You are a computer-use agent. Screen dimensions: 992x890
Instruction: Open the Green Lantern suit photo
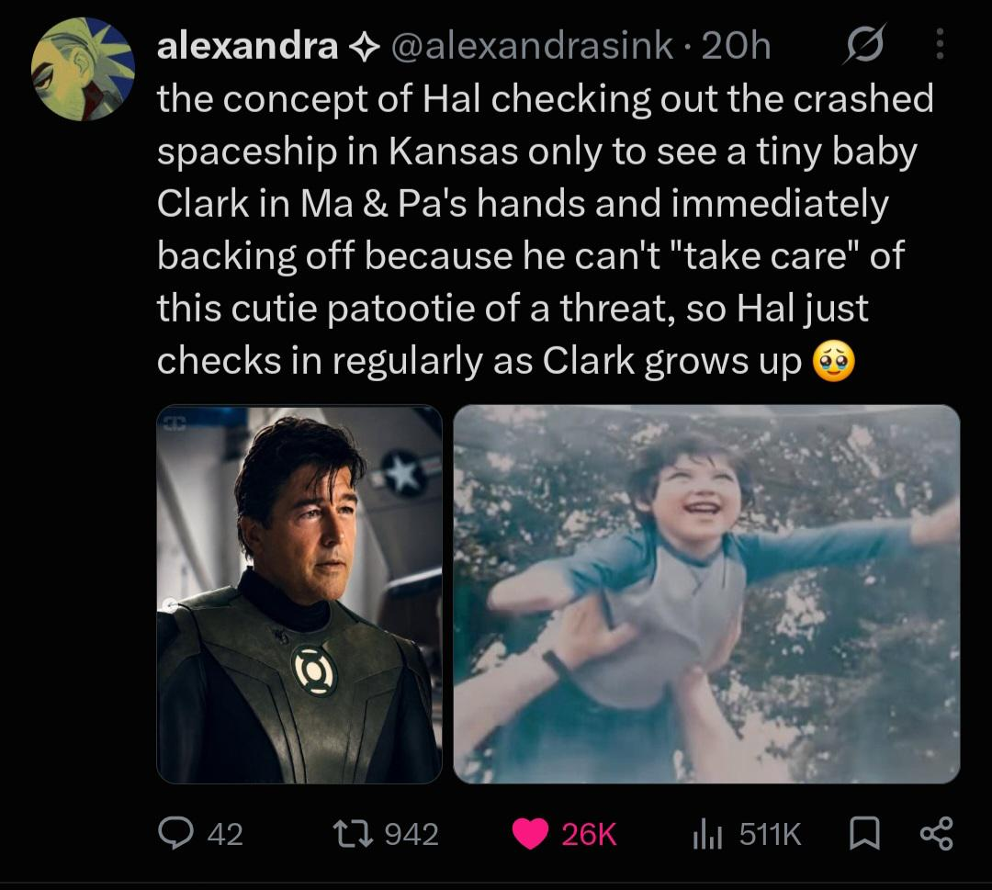pos(299,594)
